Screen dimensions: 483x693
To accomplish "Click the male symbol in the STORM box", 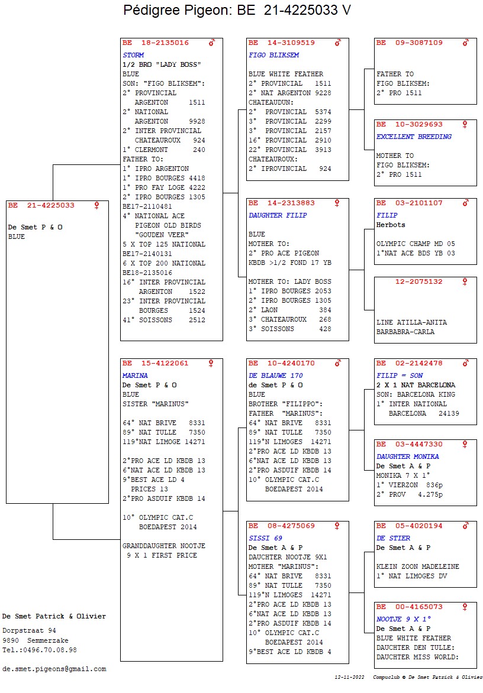I will click(x=211, y=43).
